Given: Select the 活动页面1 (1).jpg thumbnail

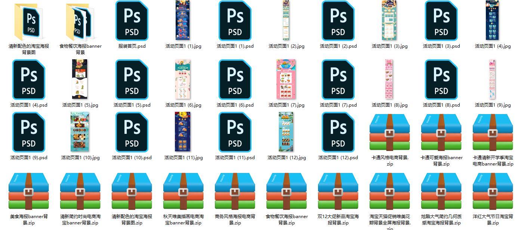Looking at the screenshot, I should [183, 21].
